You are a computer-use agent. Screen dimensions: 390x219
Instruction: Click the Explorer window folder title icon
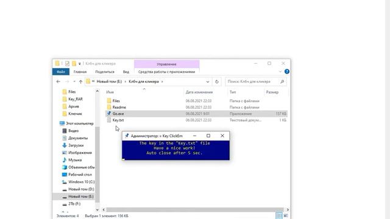click(x=57, y=63)
